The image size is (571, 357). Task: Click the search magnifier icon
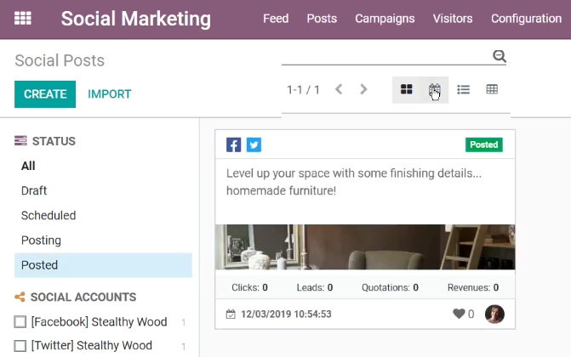click(500, 56)
